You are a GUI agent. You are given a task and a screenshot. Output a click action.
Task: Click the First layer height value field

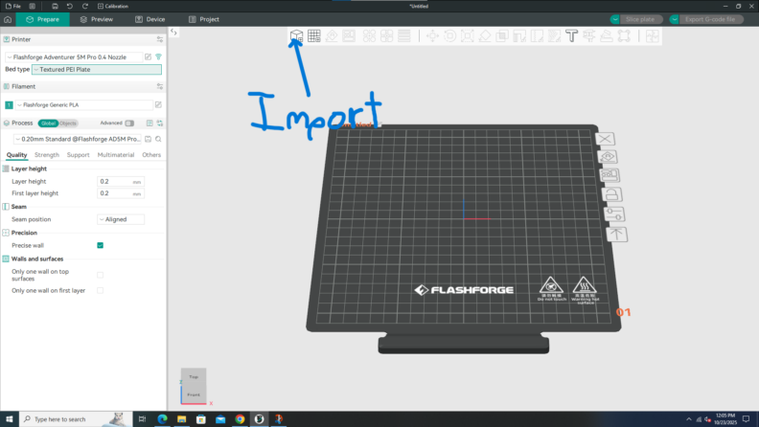pyautogui.click(x=121, y=193)
